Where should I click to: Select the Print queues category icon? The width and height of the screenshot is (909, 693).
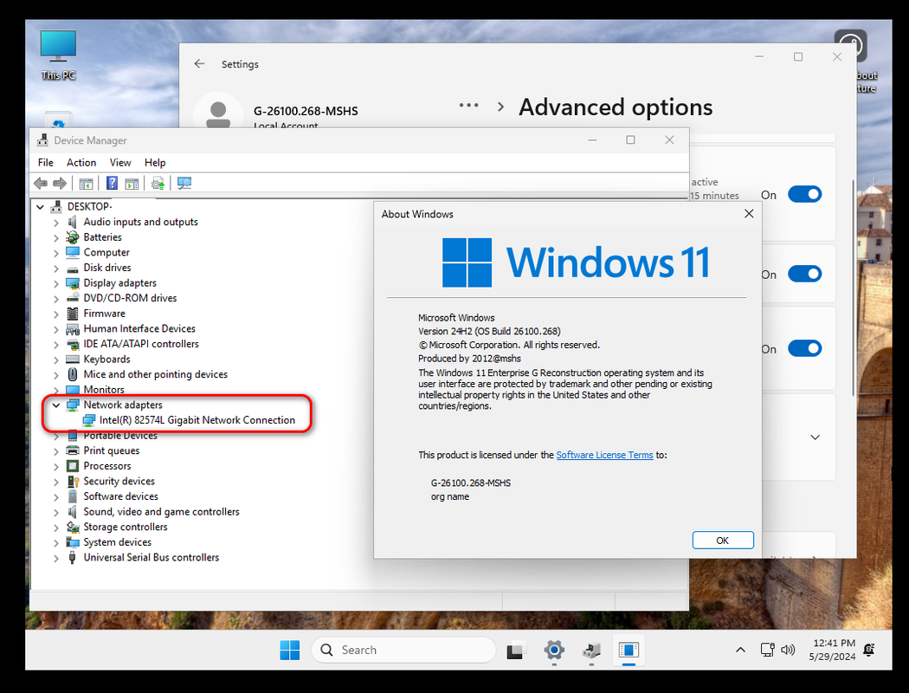(x=73, y=450)
